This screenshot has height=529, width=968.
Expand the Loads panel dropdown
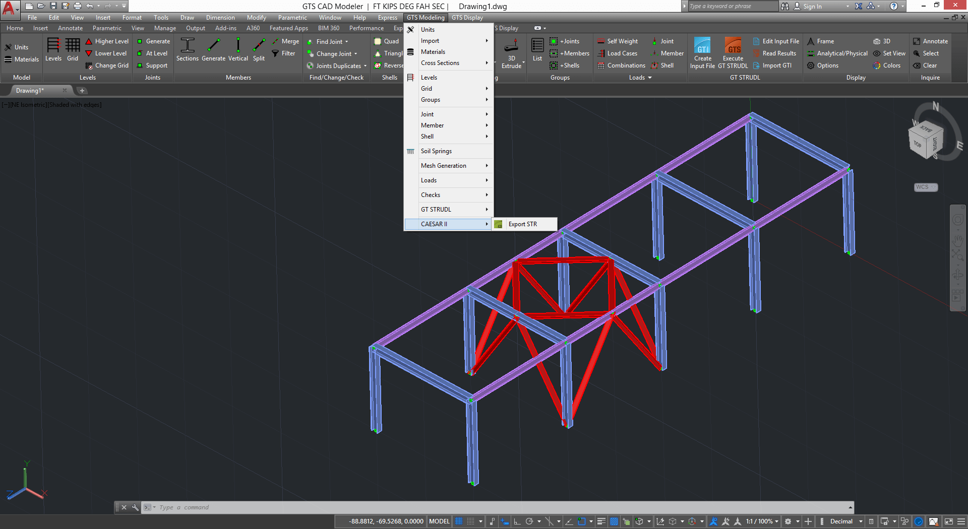[x=649, y=78]
